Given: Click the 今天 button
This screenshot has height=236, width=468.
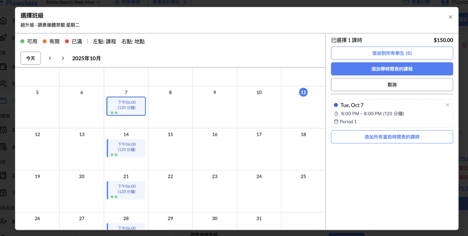Looking at the screenshot, I should [31, 58].
